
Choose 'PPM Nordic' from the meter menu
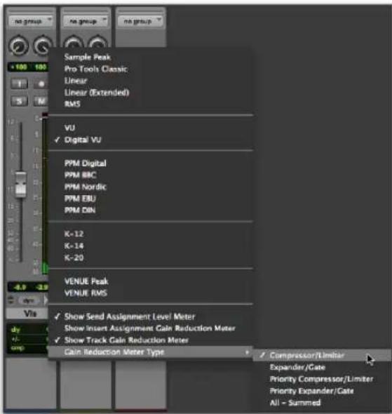pos(86,187)
